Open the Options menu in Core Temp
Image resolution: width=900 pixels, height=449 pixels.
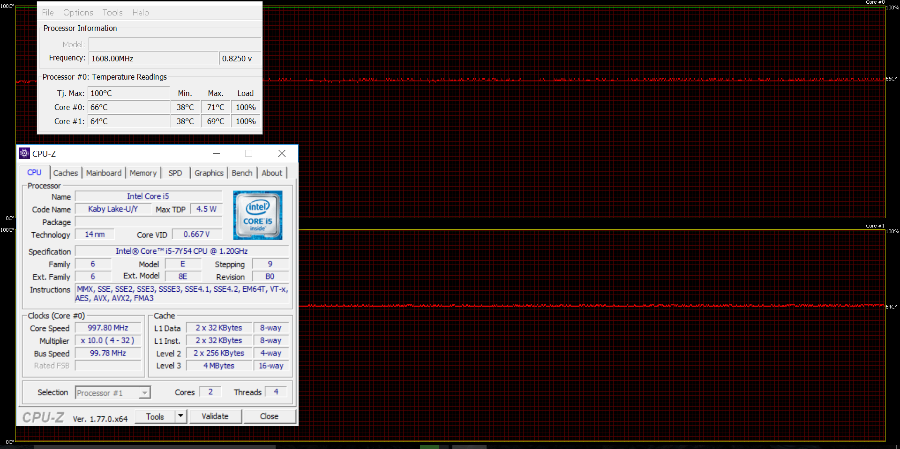pos(78,13)
